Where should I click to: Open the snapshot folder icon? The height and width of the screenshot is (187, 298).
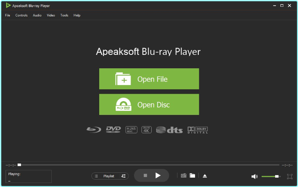click(x=192, y=176)
